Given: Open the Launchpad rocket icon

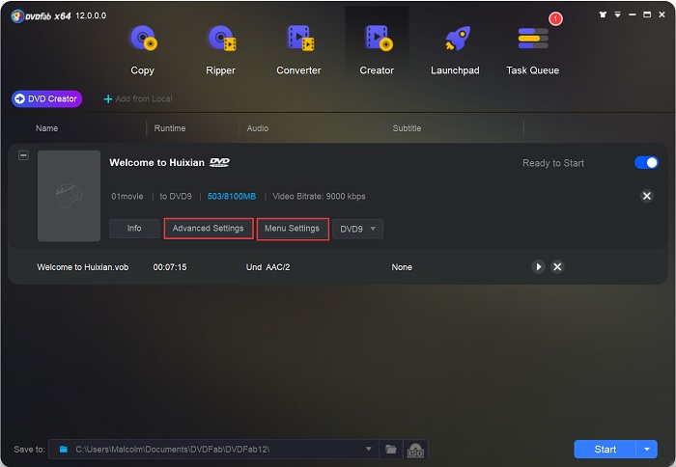Looking at the screenshot, I should 457,39.
